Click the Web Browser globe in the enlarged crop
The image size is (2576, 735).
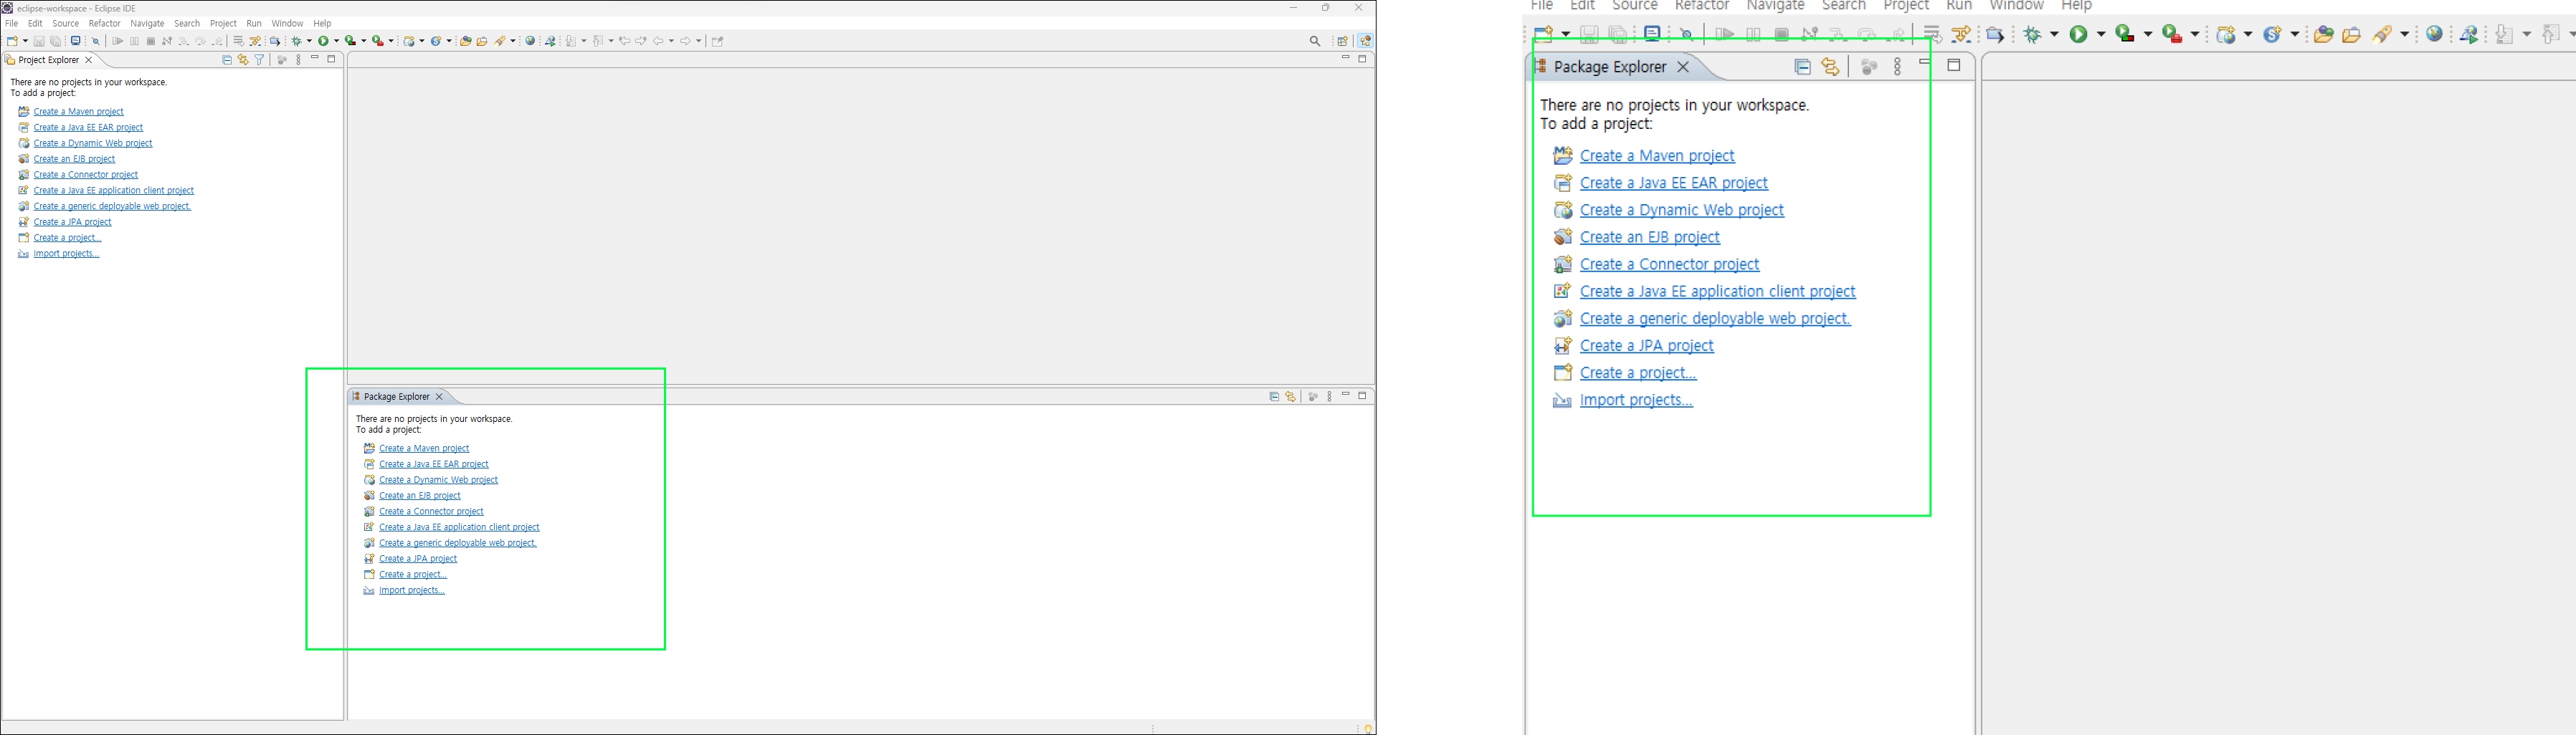point(2434,34)
